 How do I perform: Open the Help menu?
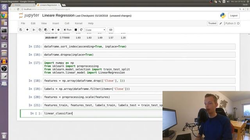point(91,23)
